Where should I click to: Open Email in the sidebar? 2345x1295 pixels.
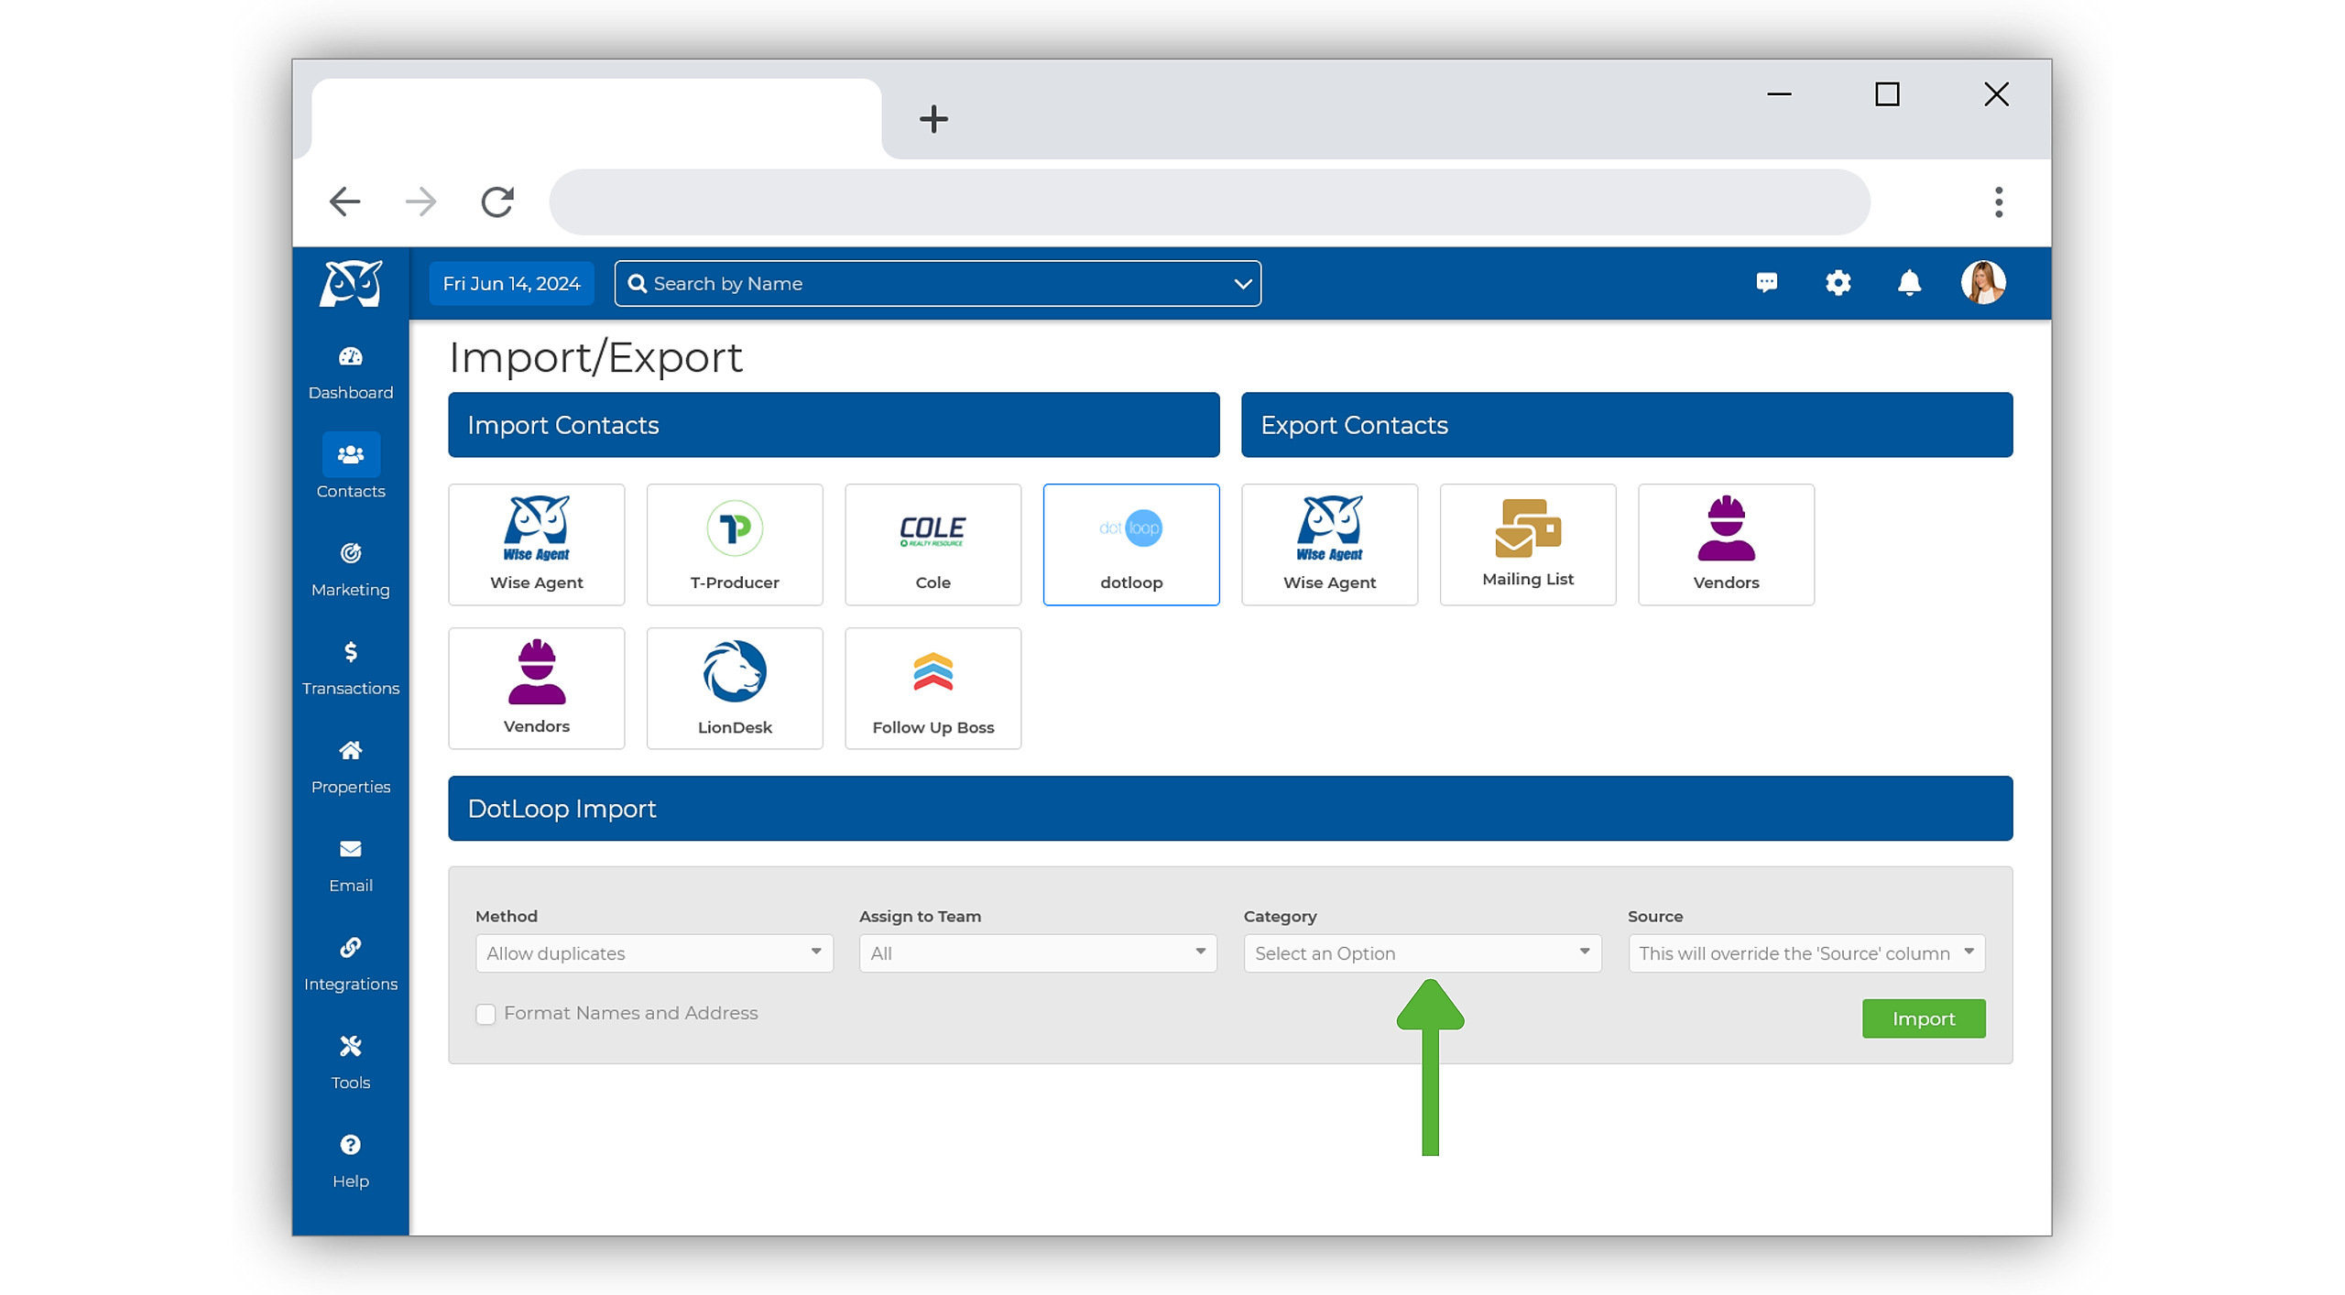coord(350,865)
